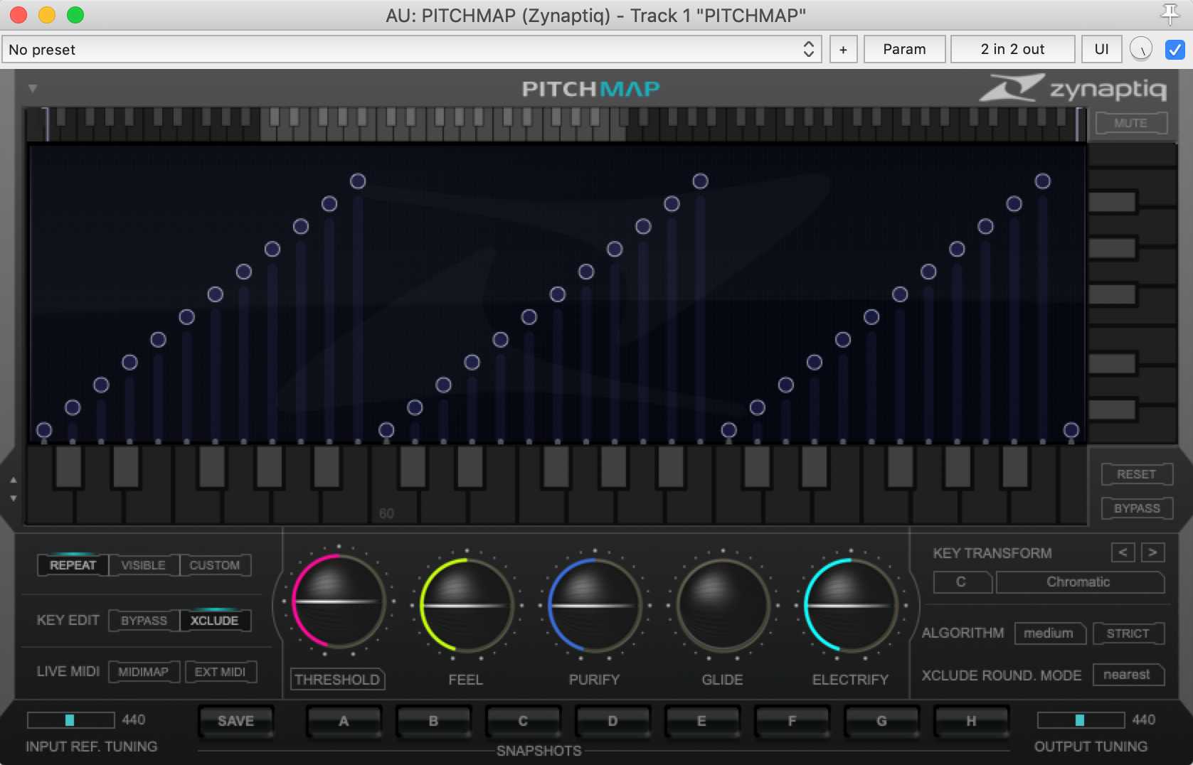This screenshot has height=765, width=1193.
Task: Click the Key Transform left arrow
Action: [1123, 552]
